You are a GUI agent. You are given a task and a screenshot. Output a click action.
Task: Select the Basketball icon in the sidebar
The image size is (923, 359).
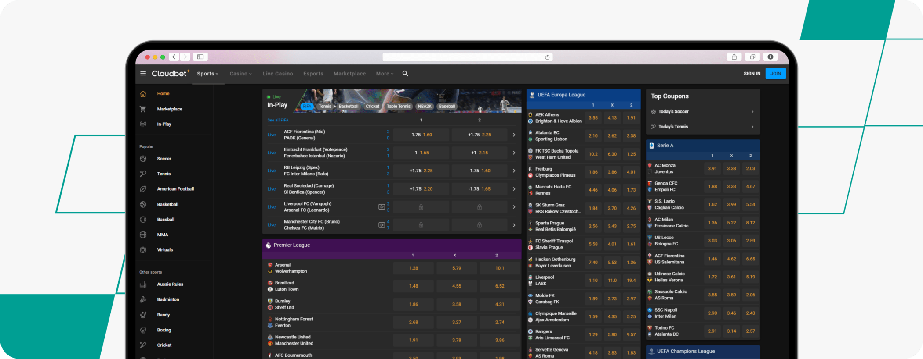tap(143, 204)
